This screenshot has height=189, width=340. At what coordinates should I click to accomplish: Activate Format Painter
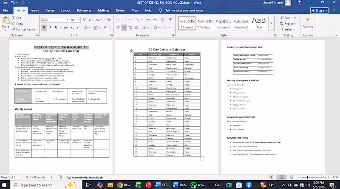pos(24,29)
